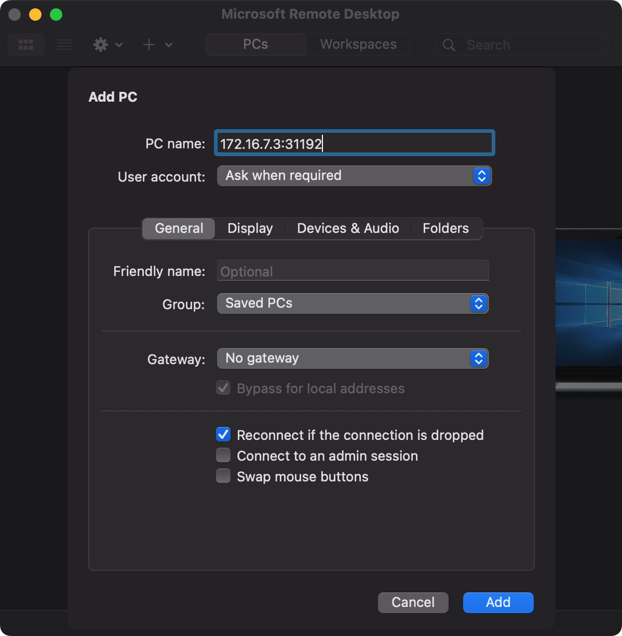Toggle Swap mouse buttons checkbox

pyautogui.click(x=223, y=476)
